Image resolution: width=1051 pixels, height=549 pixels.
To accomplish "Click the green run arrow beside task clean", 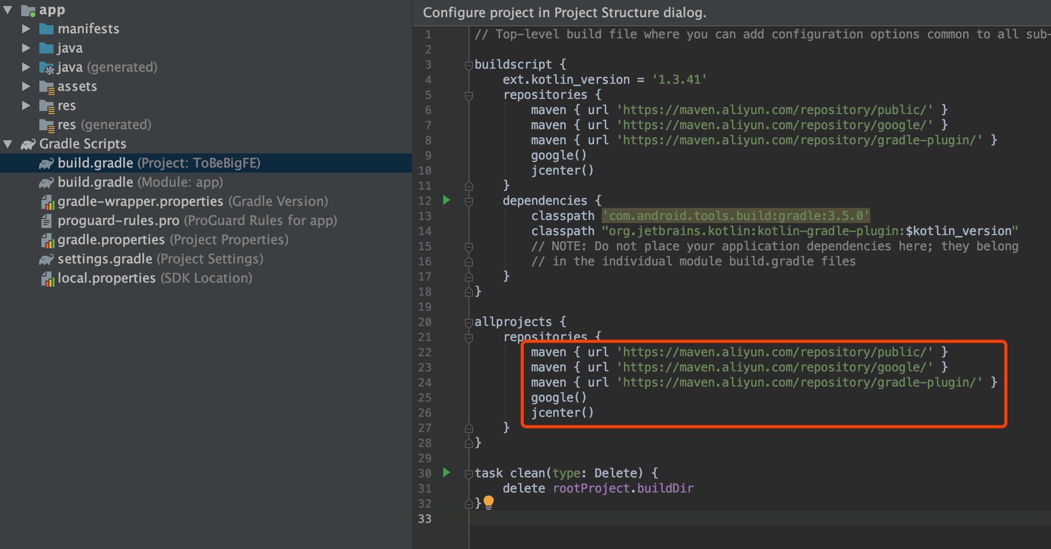I will [x=446, y=473].
